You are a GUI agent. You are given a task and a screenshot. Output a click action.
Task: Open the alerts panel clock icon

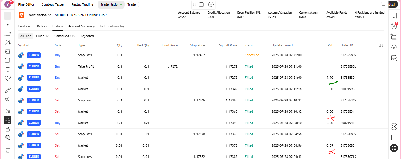[394, 26]
